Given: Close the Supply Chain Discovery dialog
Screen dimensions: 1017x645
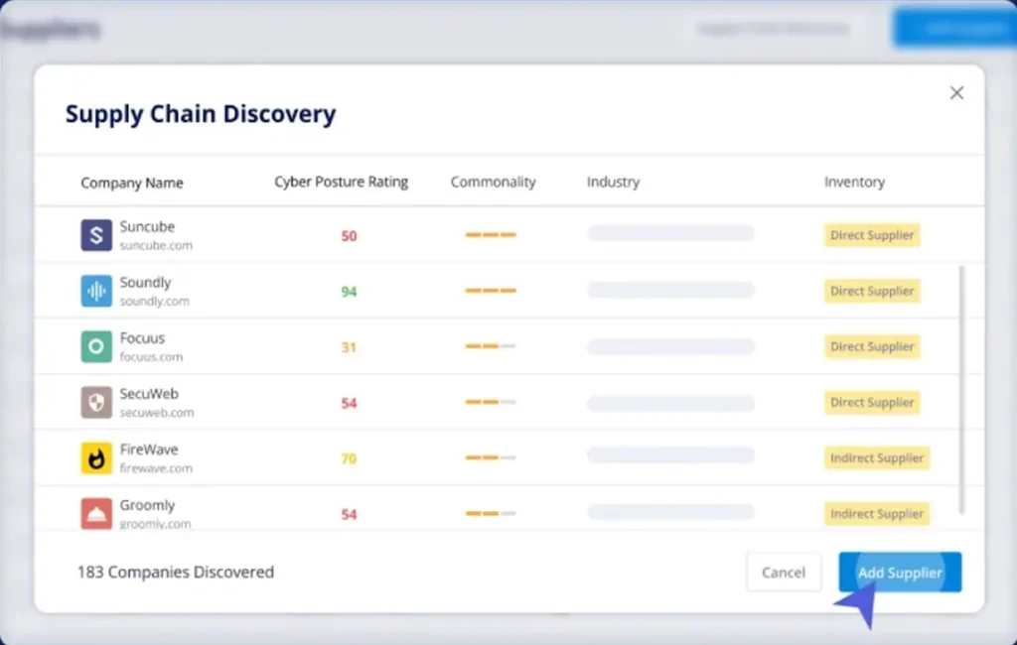Looking at the screenshot, I should click(x=956, y=92).
